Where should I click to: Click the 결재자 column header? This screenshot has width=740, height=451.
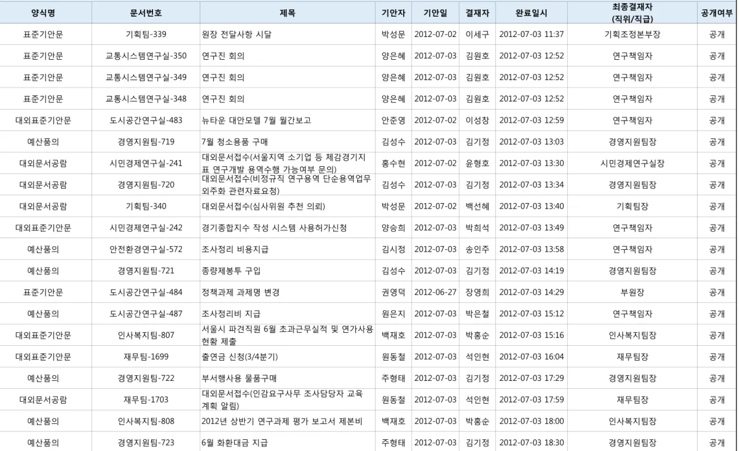[x=478, y=13]
